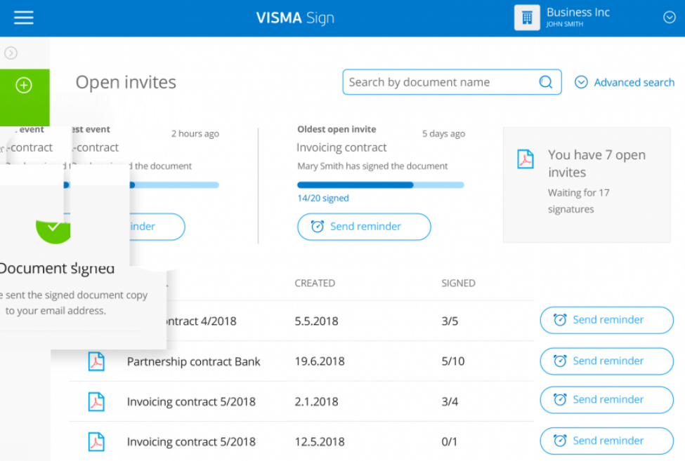Click the green Document Signed checkmark
The width and height of the screenshot is (685, 461).
(x=54, y=228)
